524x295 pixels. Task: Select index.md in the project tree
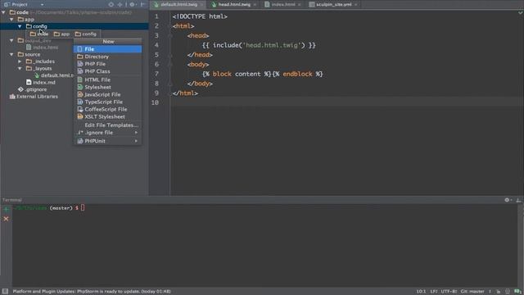tap(43, 83)
